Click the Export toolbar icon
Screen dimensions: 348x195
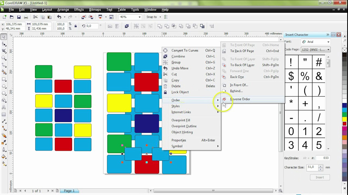pyautogui.click(x=91, y=17)
